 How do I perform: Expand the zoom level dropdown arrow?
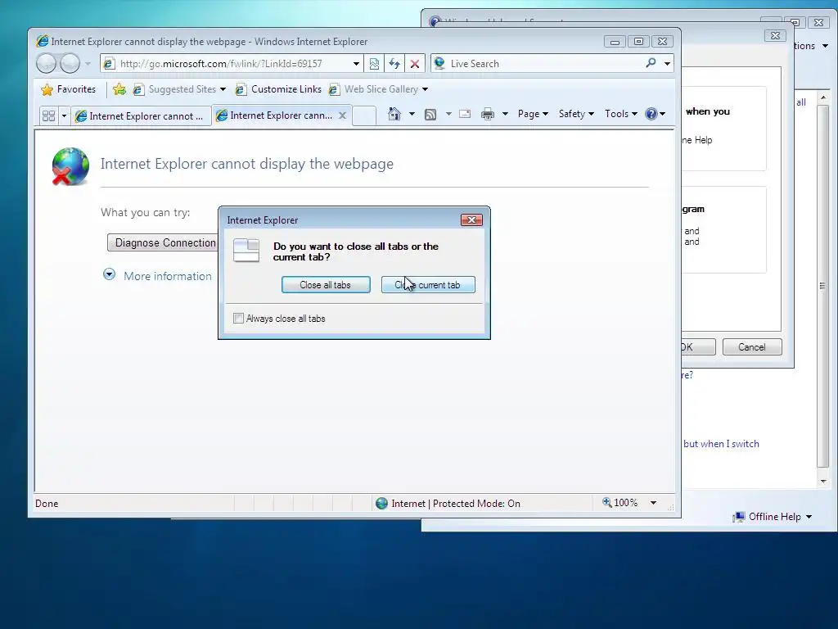click(x=653, y=503)
